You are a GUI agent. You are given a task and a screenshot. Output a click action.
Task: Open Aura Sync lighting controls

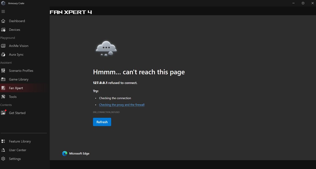pos(3,54)
